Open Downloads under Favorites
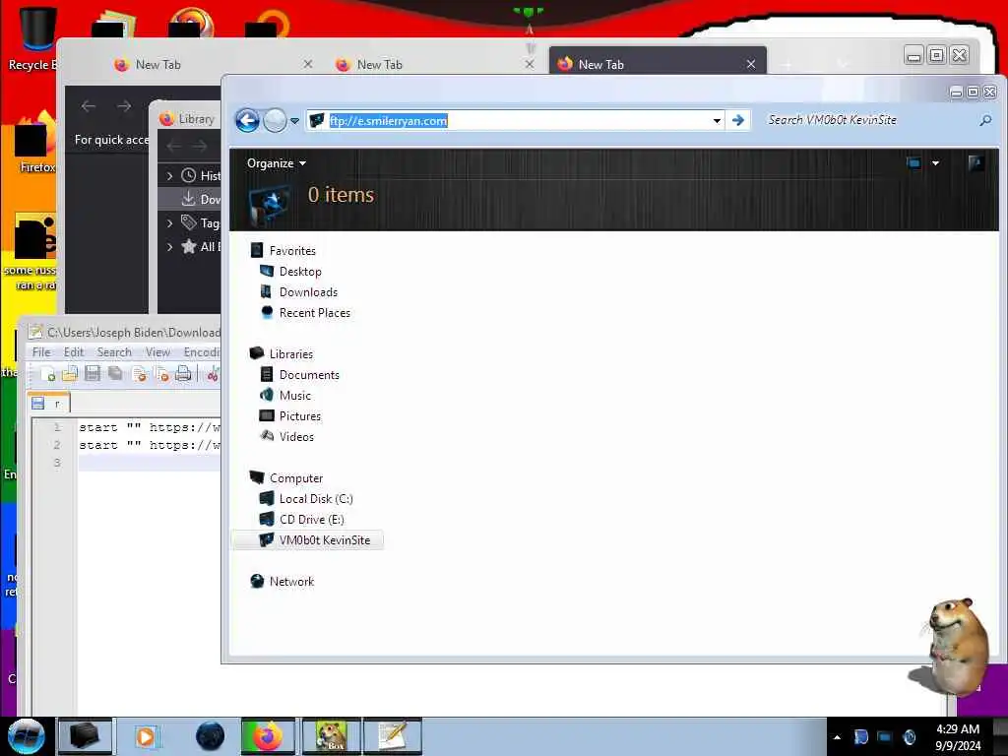The height and width of the screenshot is (756, 1008). pyautogui.click(x=308, y=291)
